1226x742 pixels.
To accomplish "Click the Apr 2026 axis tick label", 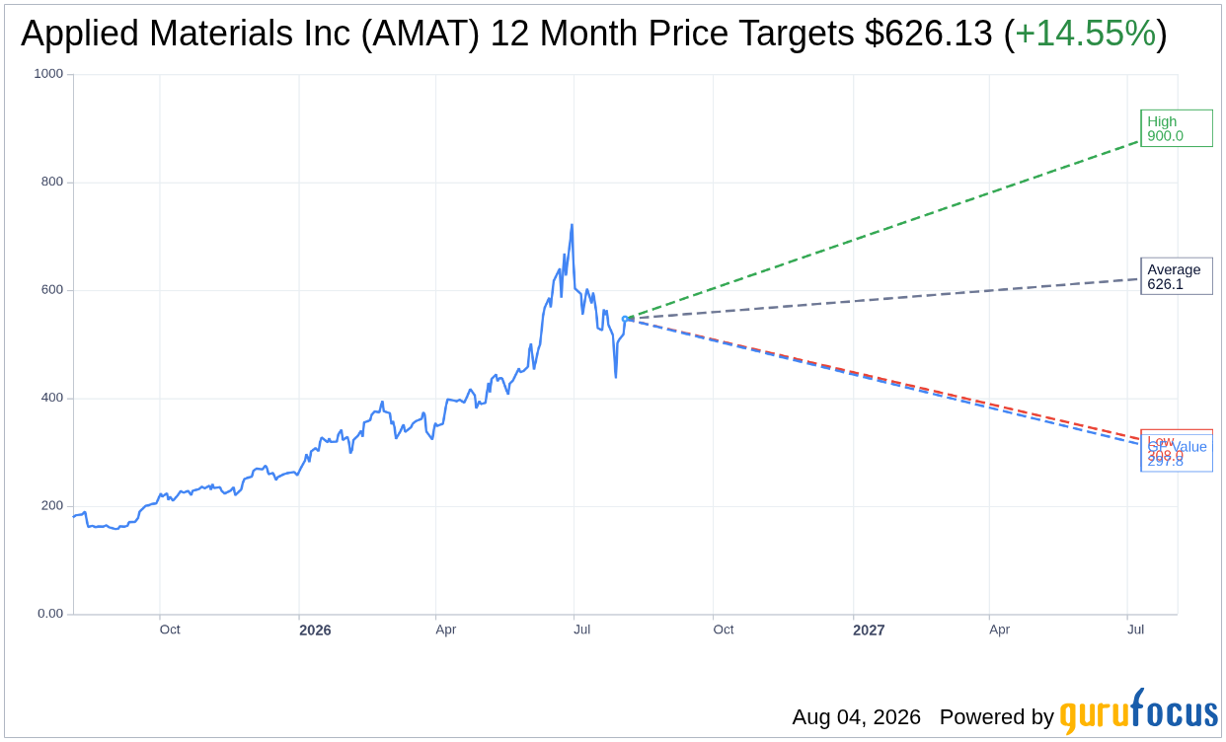I will point(446,630).
